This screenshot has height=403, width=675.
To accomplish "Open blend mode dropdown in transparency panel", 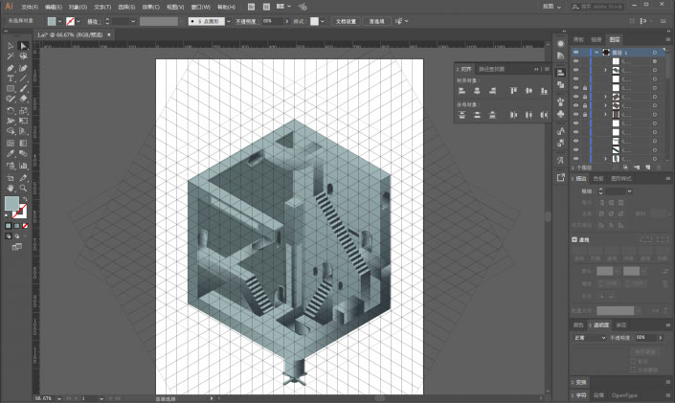I will click(x=589, y=338).
